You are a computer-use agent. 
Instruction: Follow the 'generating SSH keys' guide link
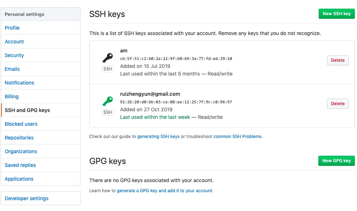click(x=158, y=137)
